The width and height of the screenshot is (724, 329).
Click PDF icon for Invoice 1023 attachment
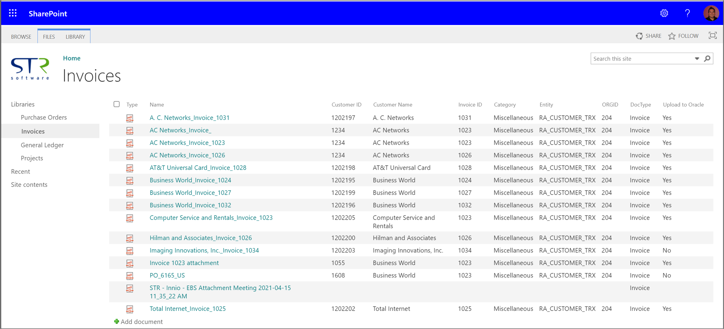[130, 263]
